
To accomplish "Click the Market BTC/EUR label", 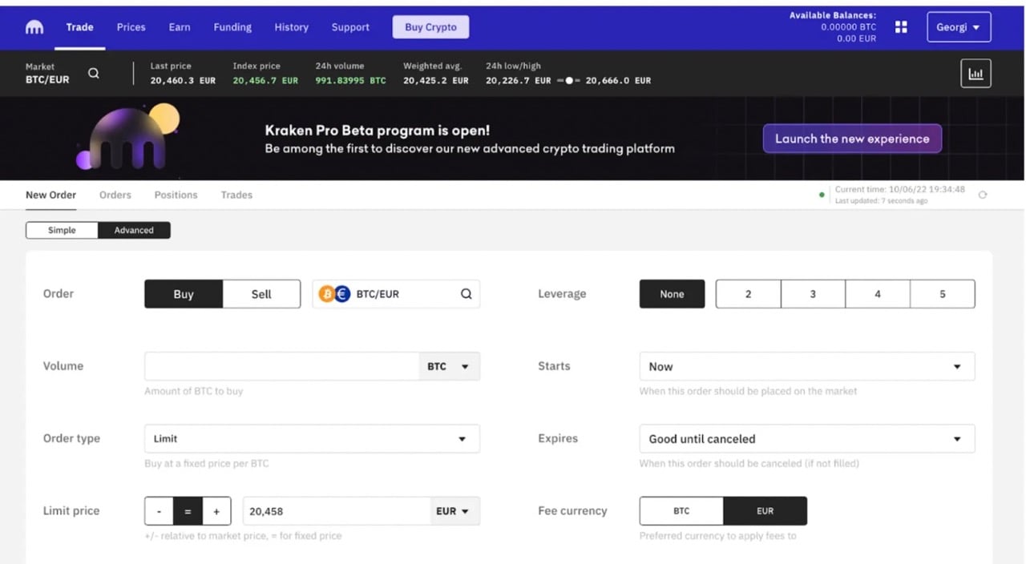I will pos(47,73).
